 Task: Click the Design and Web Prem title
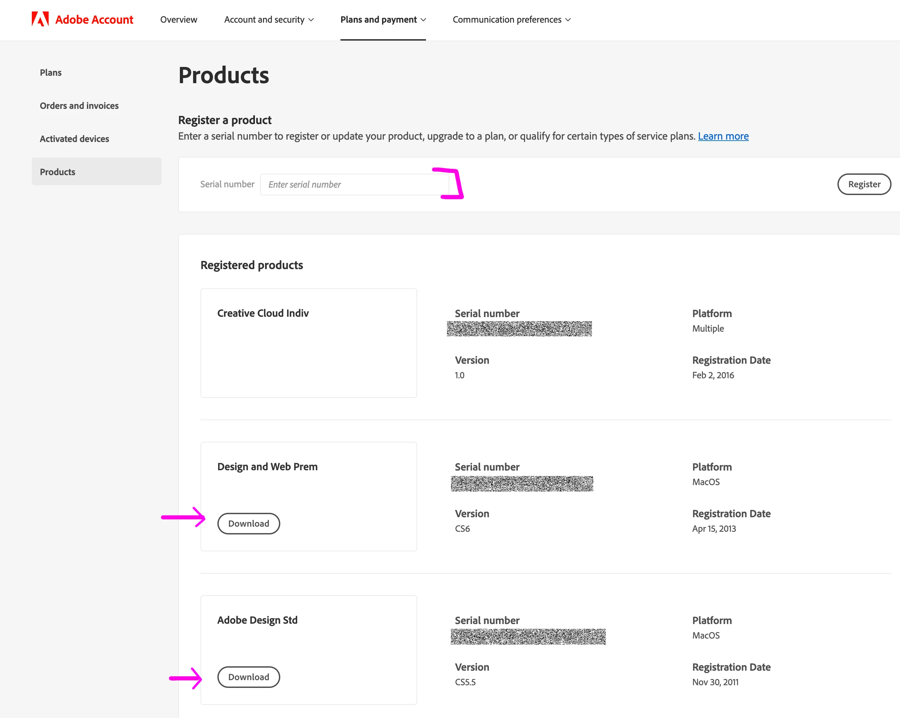click(267, 466)
